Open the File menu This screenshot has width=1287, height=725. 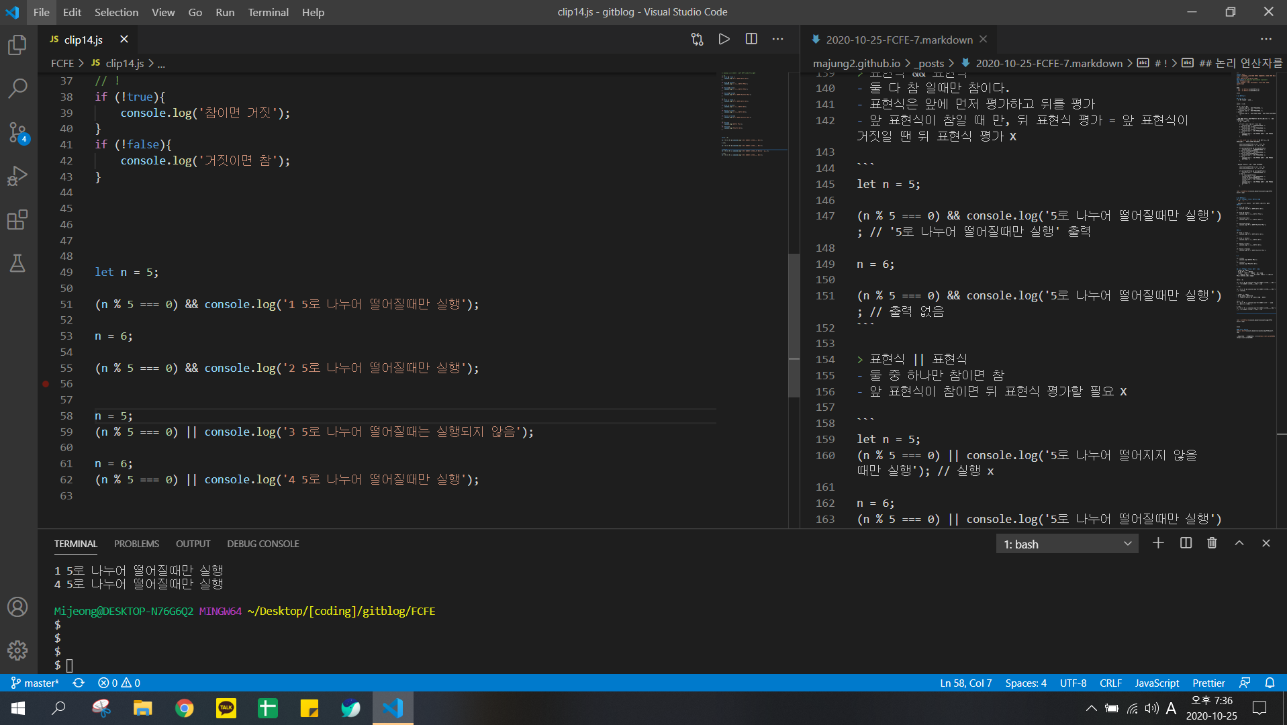(x=41, y=12)
